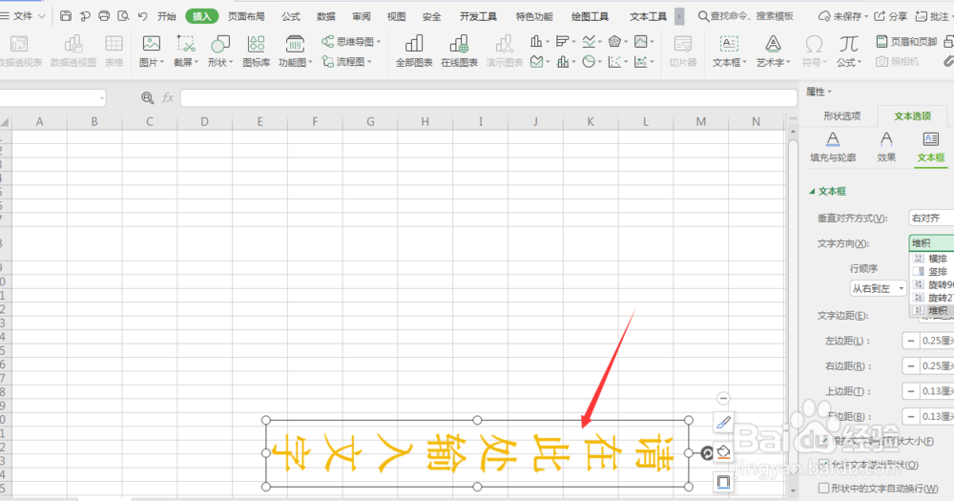Open the 效果 sub-tab
Image resolution: width=954 pixels, height=501 pixels.
(x=886, y=147)
